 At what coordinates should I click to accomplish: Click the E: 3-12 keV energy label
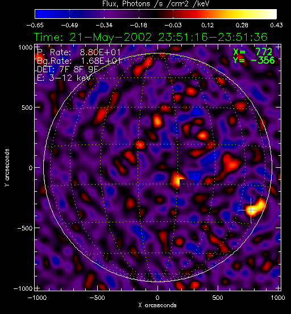coord(64,78)
